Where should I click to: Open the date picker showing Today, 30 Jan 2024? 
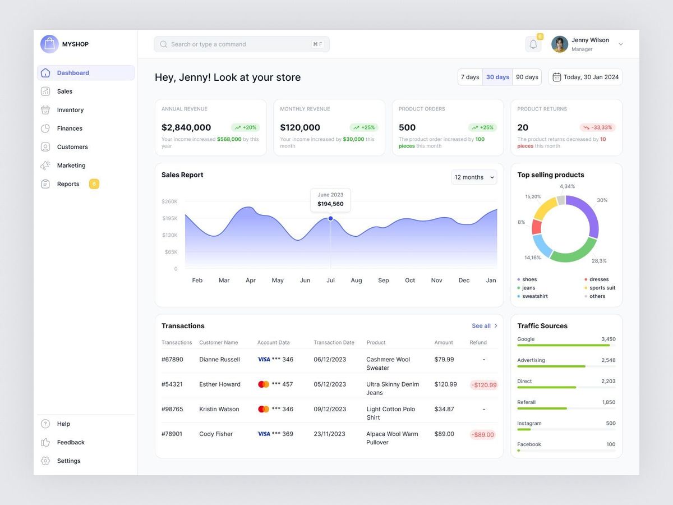[585, 77]
